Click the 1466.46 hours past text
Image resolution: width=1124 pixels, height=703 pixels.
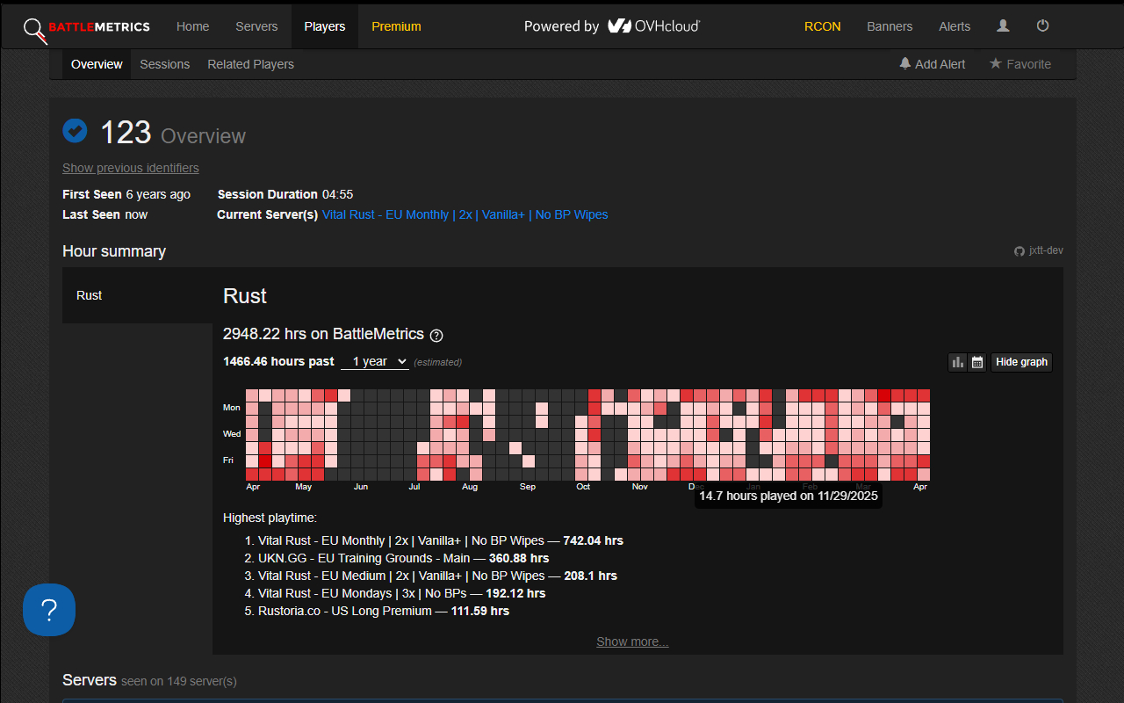tap(278, 361)
